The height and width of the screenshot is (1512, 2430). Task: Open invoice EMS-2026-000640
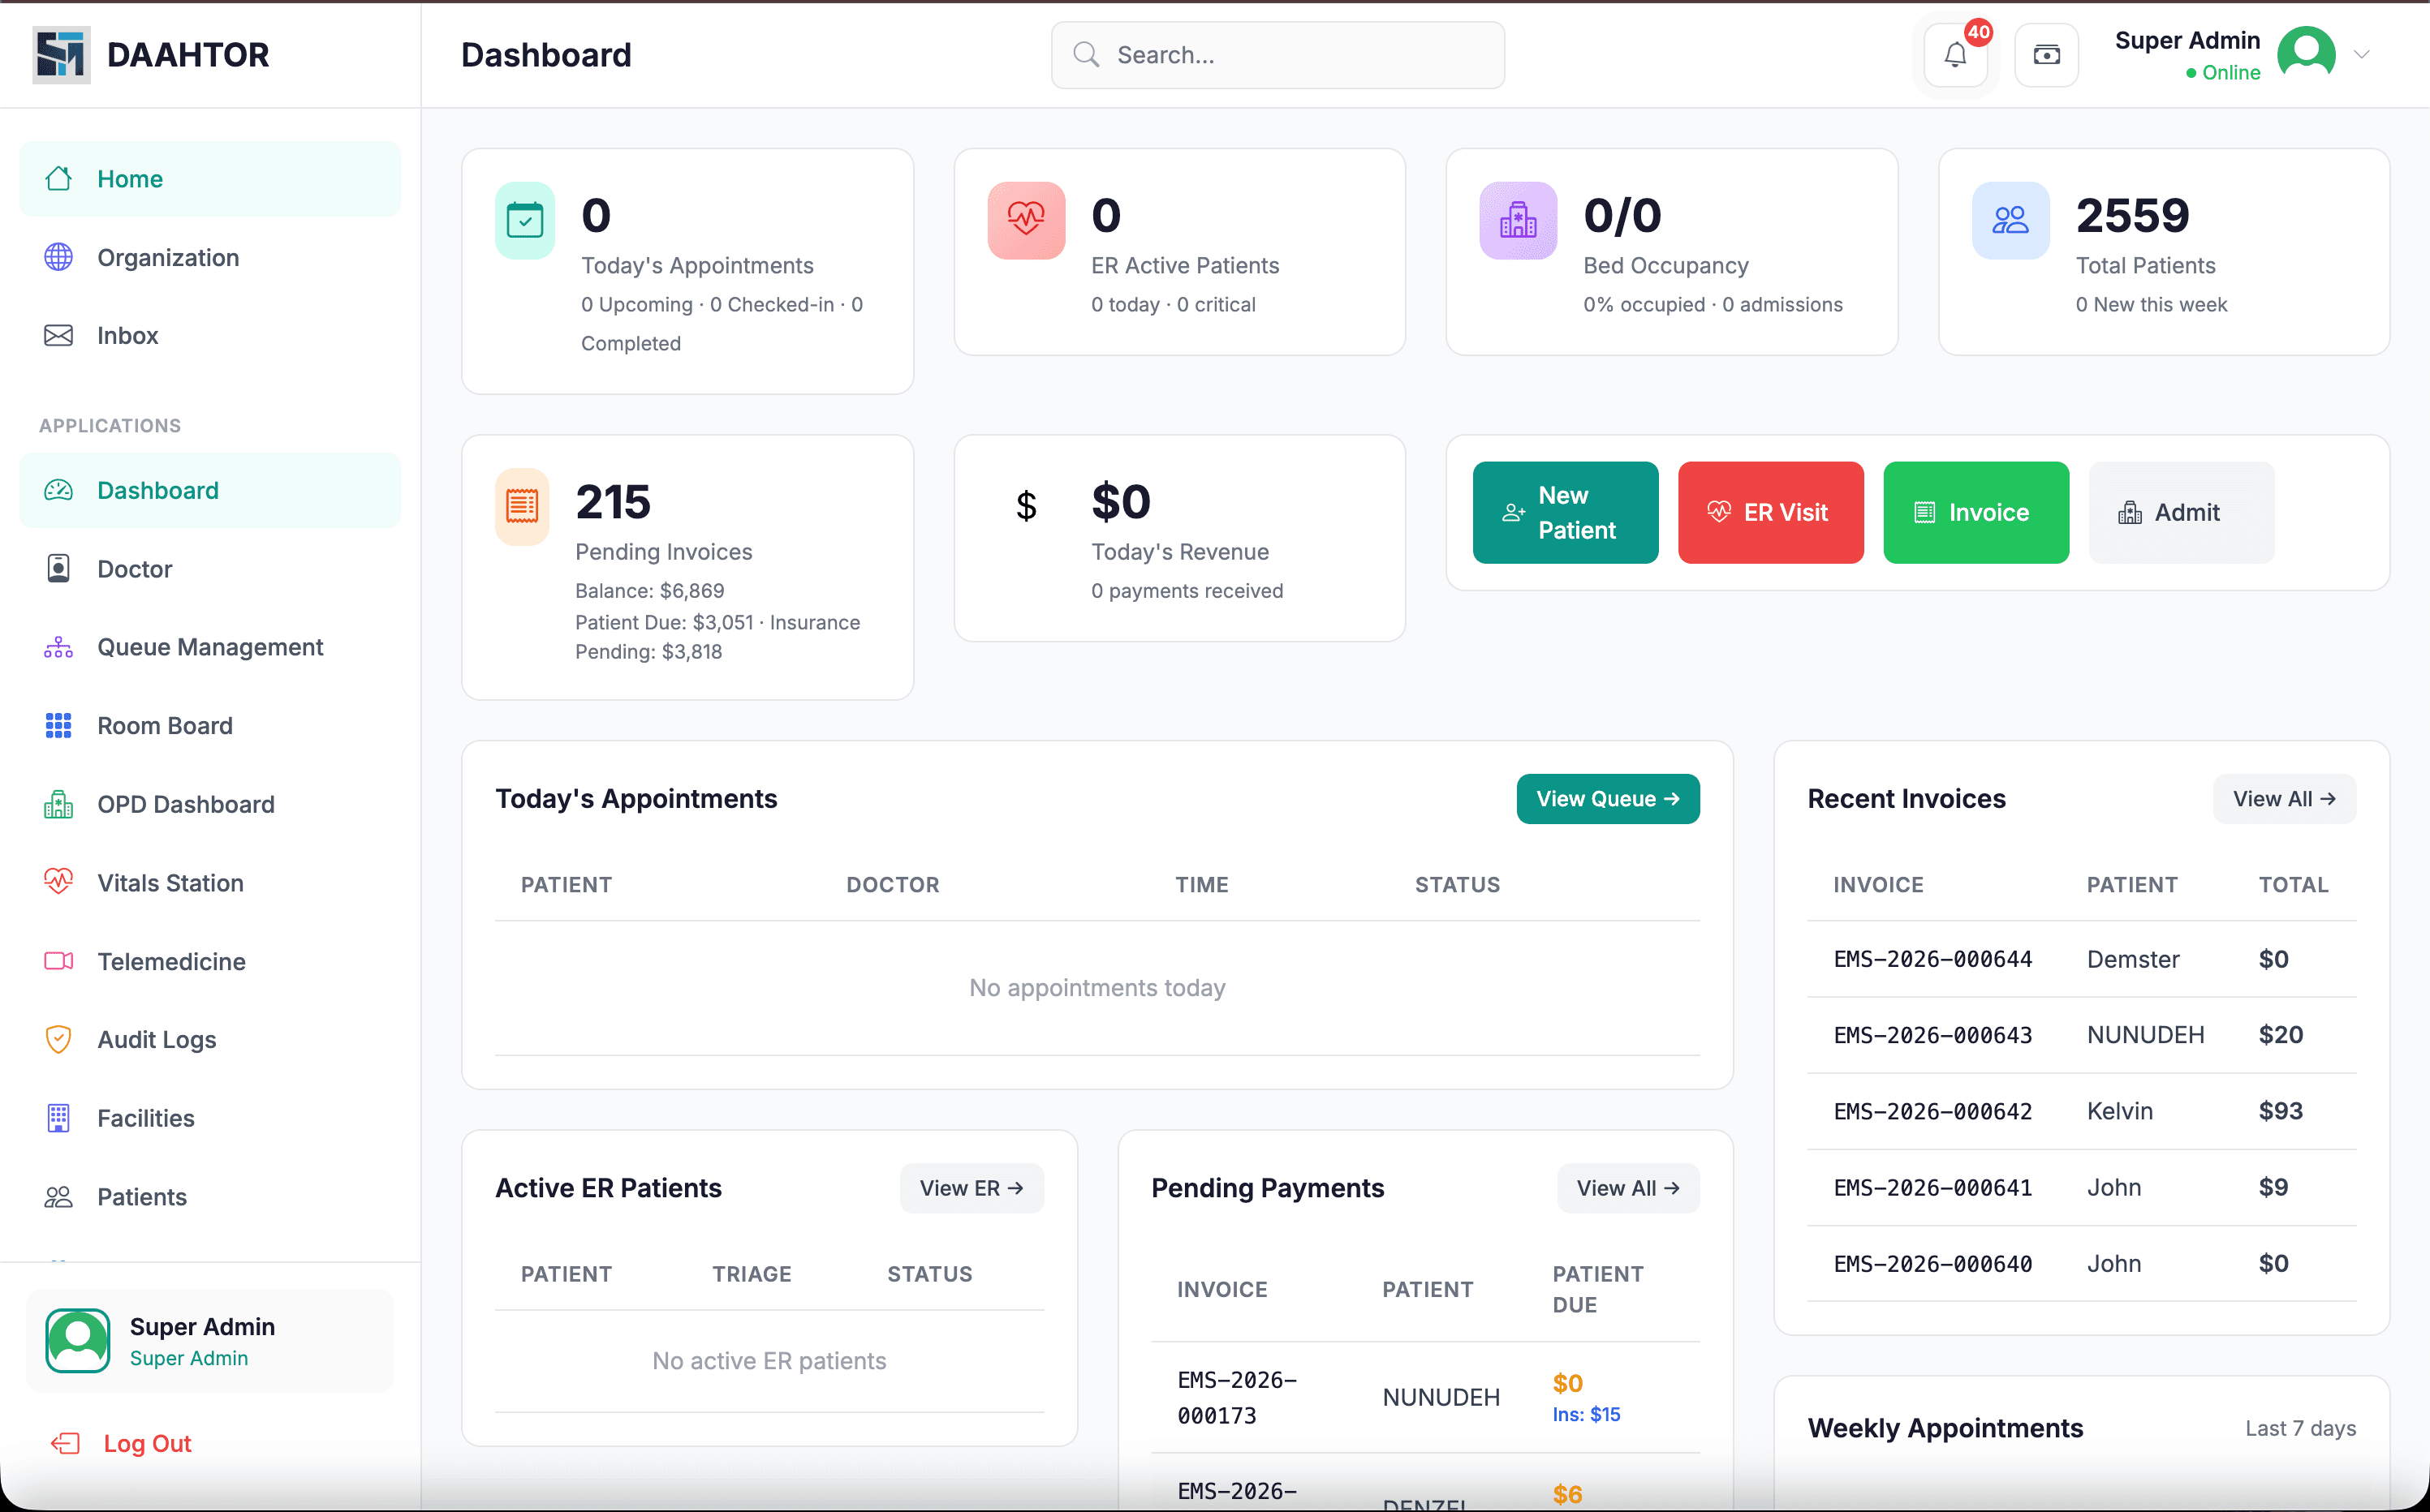1932,1264
